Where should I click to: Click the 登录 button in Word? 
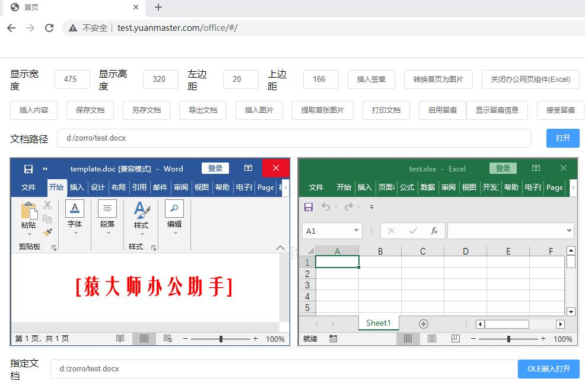tap(215, 168)
